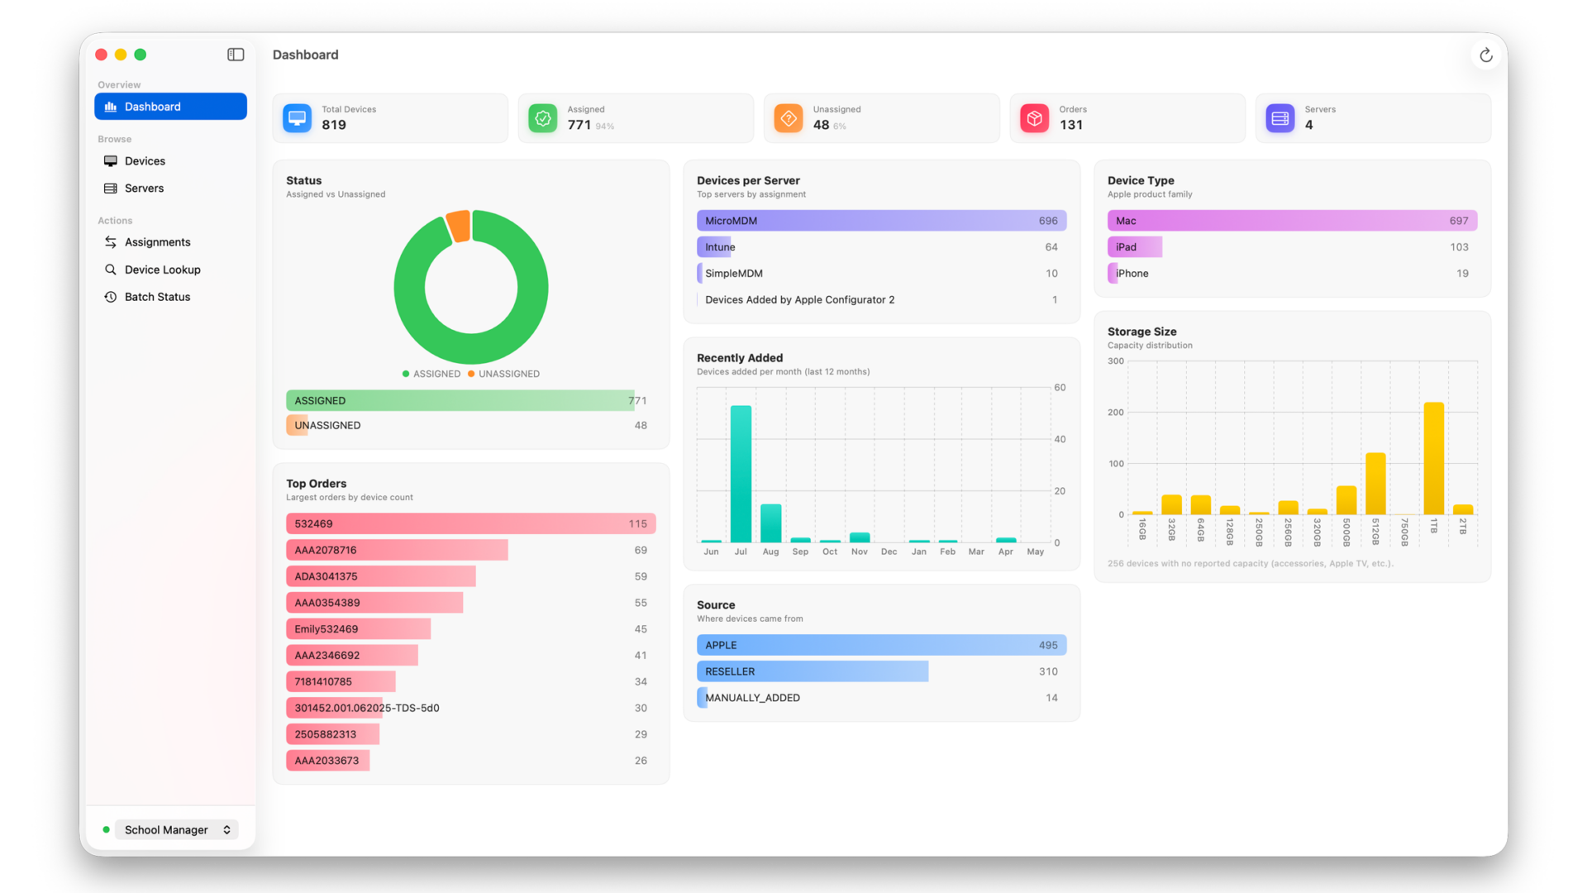Screen dimensions: 1587x893
Task: Click the green Assigned checkmark icon
Action: [543, 118]
